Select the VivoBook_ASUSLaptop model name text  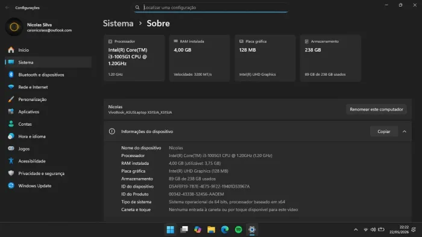tap(140, 112)
